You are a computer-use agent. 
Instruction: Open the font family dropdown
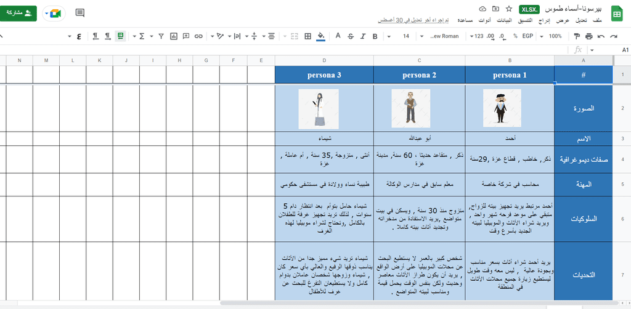[440, 36]
